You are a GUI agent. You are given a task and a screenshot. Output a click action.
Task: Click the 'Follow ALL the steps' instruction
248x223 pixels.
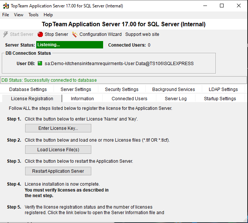(x=91, y=108)
